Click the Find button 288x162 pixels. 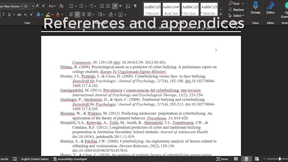coord(234,3)
